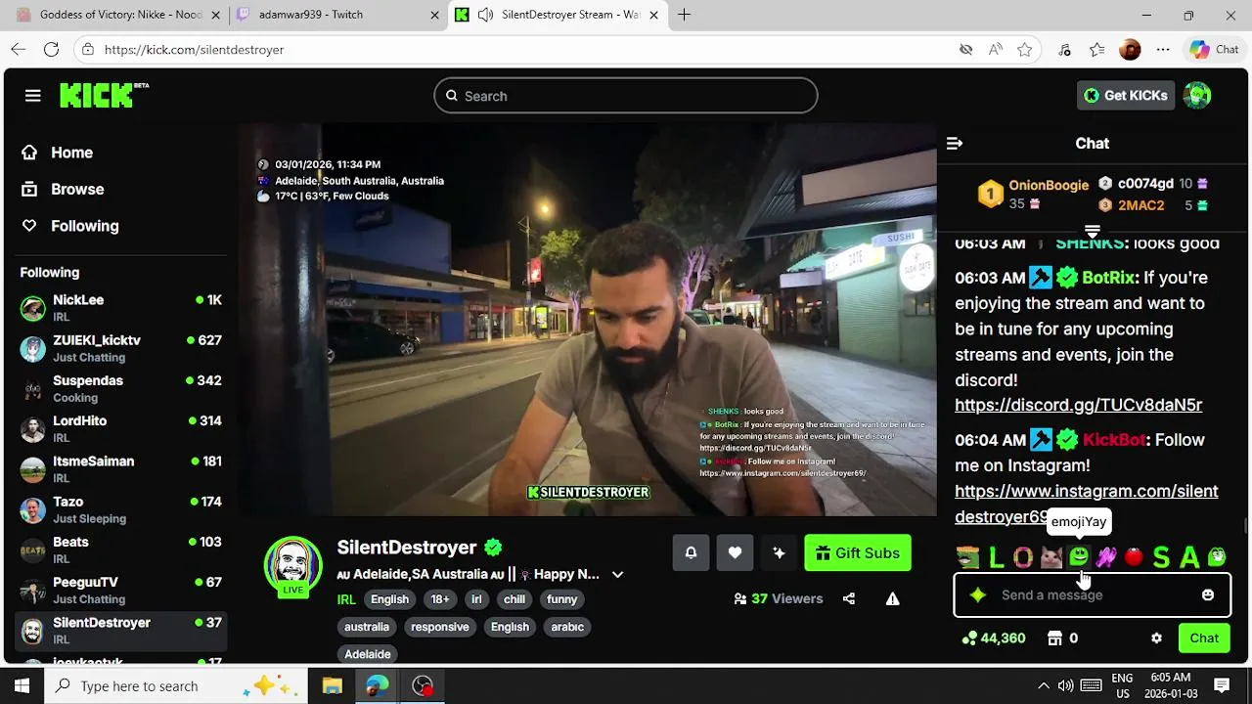
Task: Toggle stream notification bell
Action: pos(691,553)
